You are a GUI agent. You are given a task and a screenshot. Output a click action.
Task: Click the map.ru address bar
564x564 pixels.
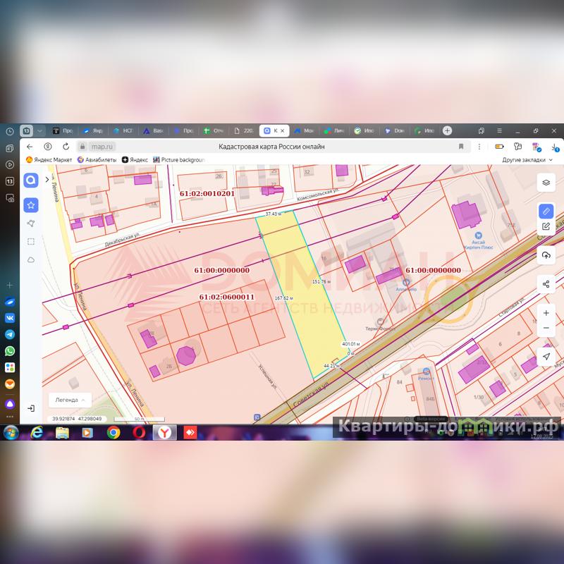click(x=102, y=147)
